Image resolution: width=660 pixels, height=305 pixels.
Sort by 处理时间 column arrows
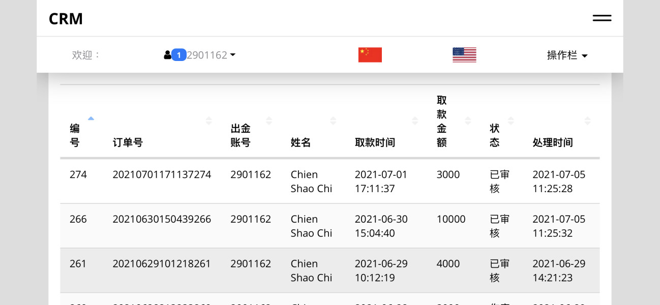pos(588,121)
